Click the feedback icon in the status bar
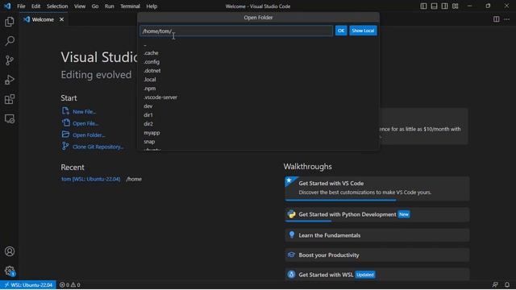Image resolution: width=516 pixels, height=290 pixels. pyautogui.click(x=495, y=284)
